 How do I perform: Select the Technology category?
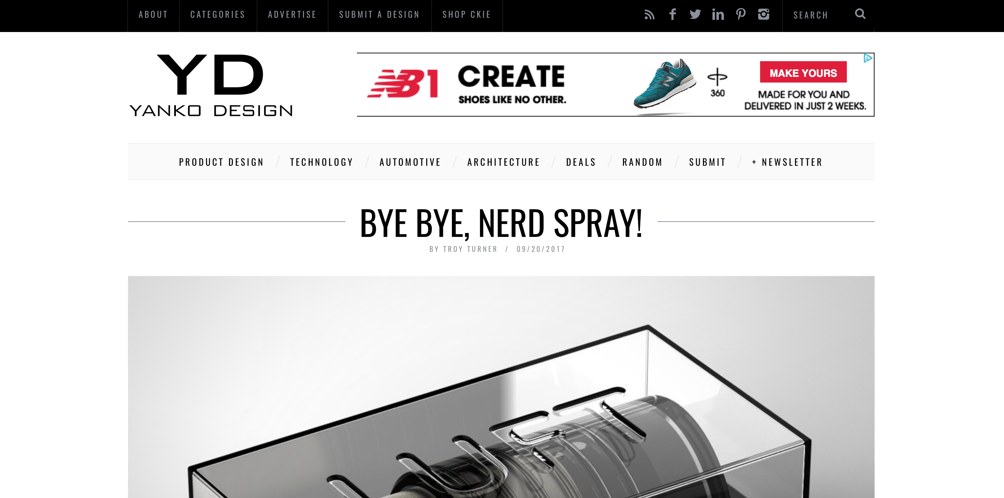pos(321,162)
